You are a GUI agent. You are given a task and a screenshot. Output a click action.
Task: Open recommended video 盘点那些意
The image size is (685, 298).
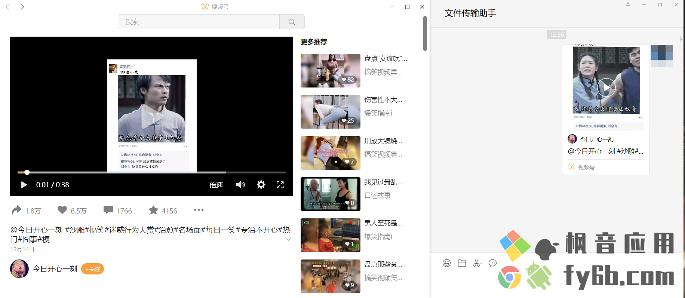point(331,276)
